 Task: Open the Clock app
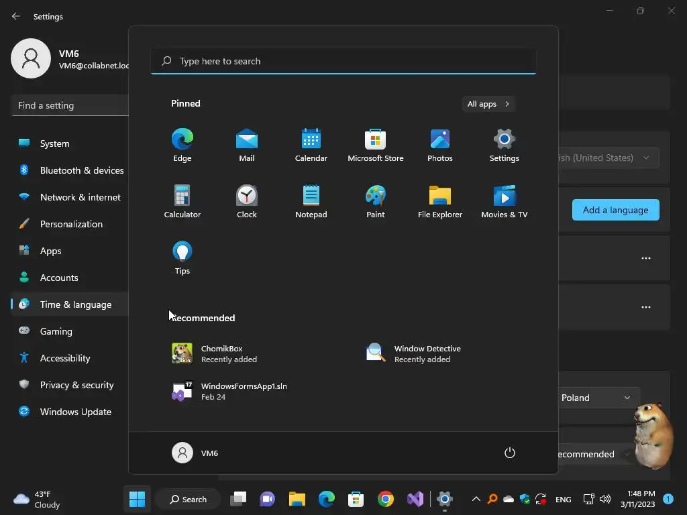tap(247, 201)
